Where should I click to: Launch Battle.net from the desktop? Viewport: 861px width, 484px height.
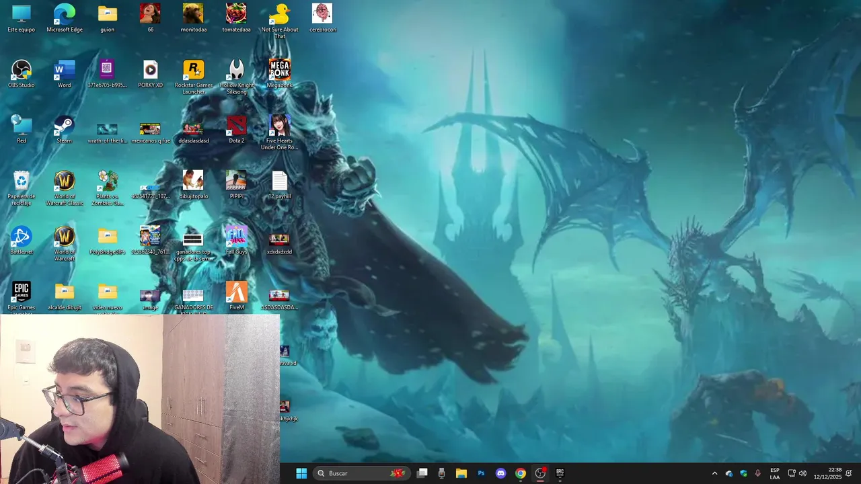22,241
